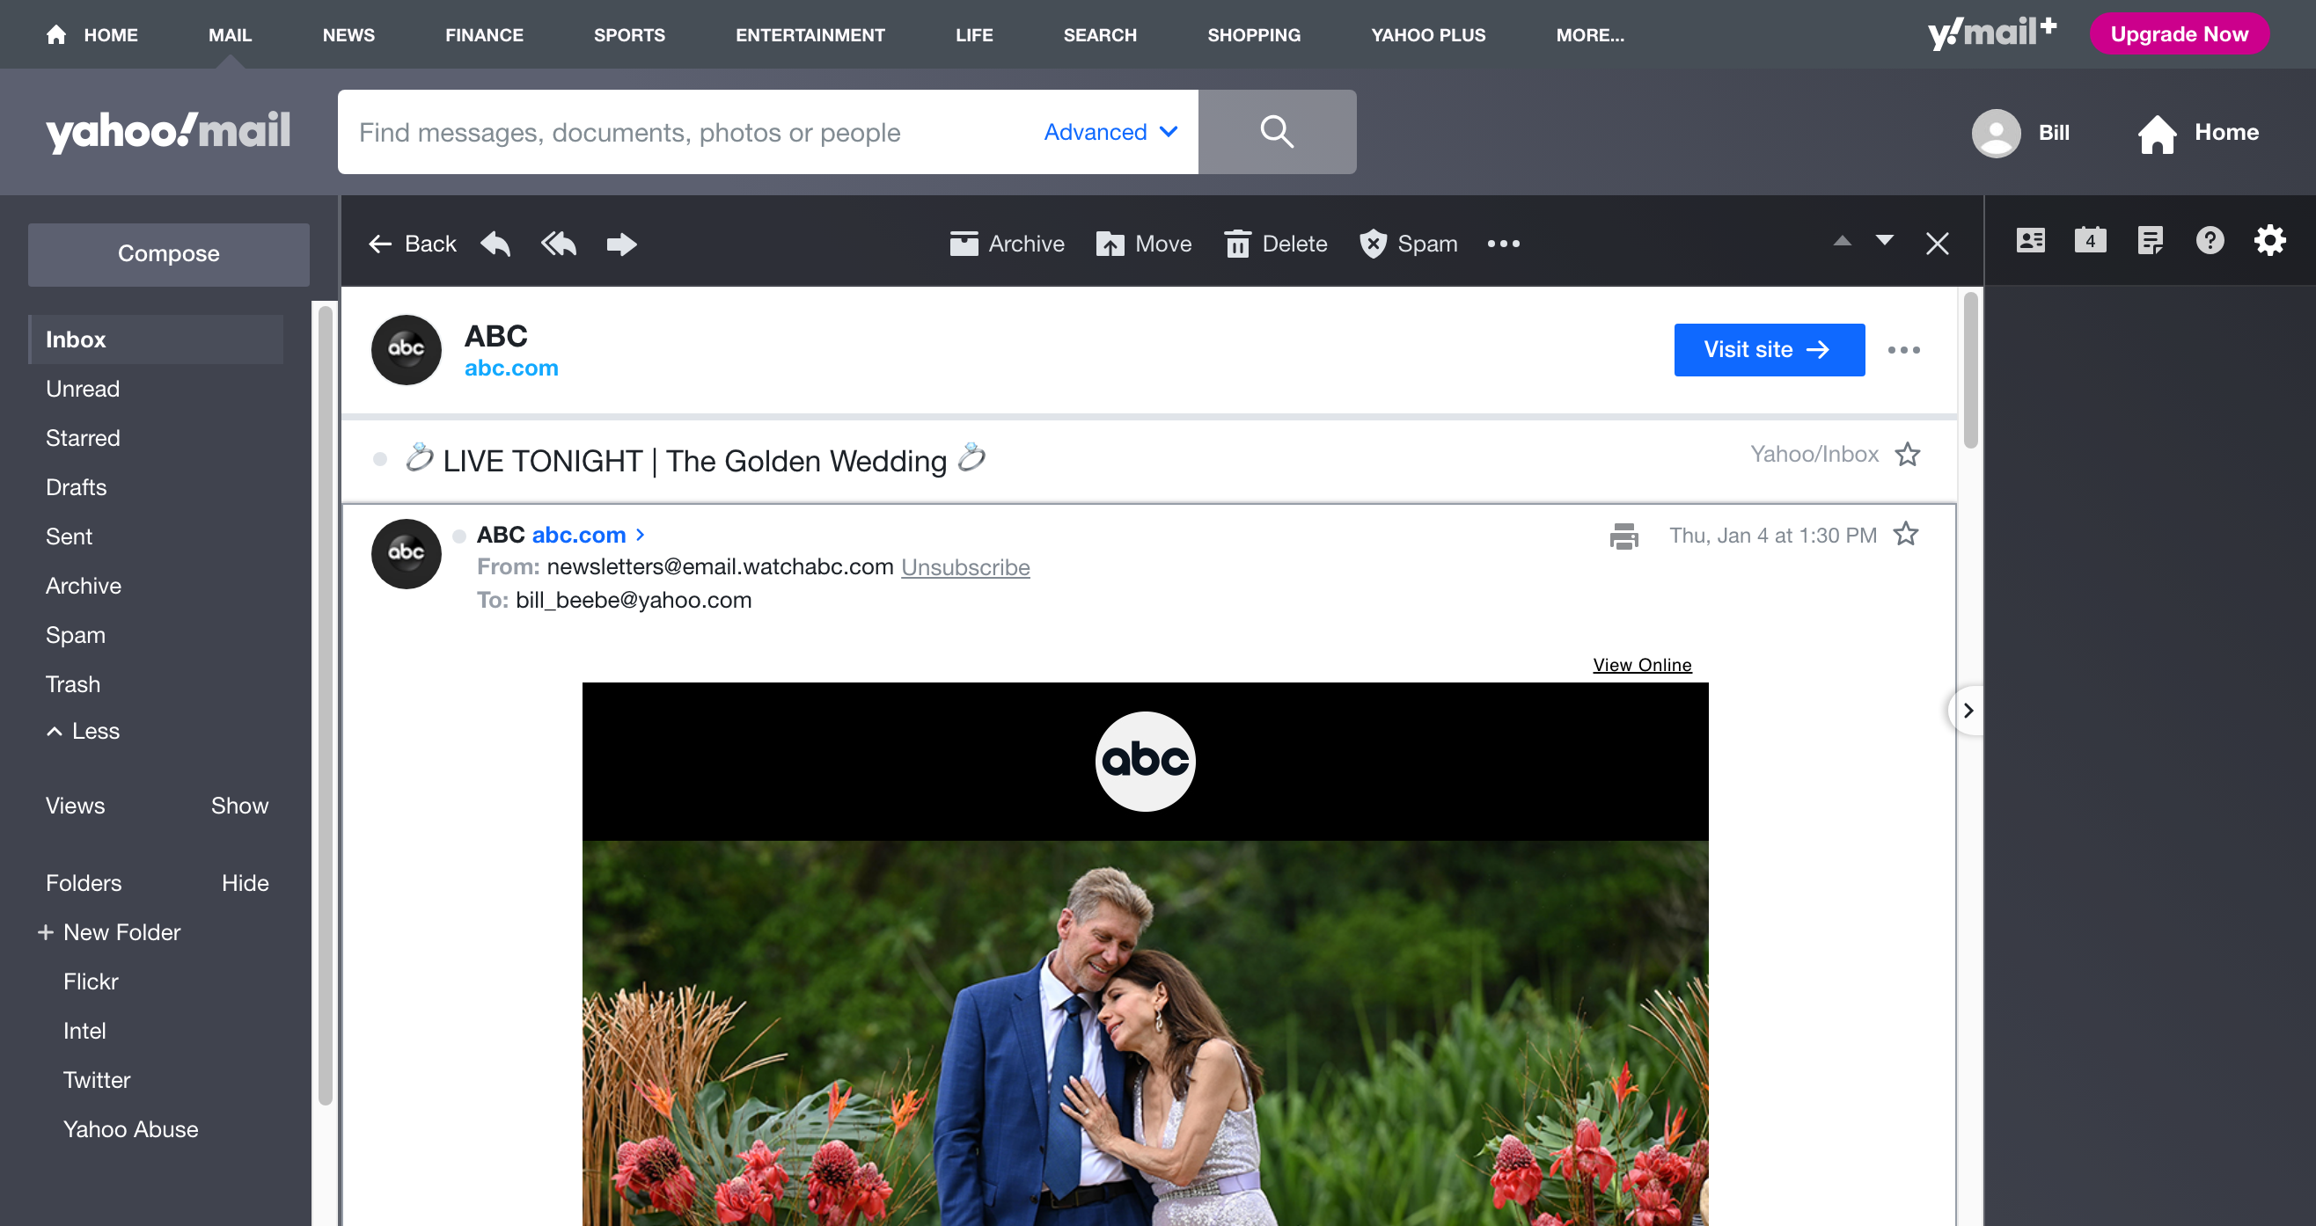Viewport: 2316px width, 1226px height.
Task: Open the Notepad icon
Action: click(x=2151, y=241)
